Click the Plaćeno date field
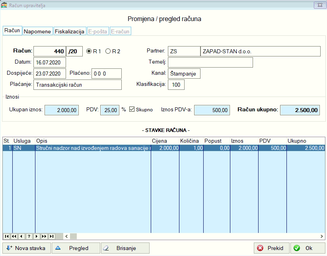This screenshot has width=327, height=256. pos(107,74)
